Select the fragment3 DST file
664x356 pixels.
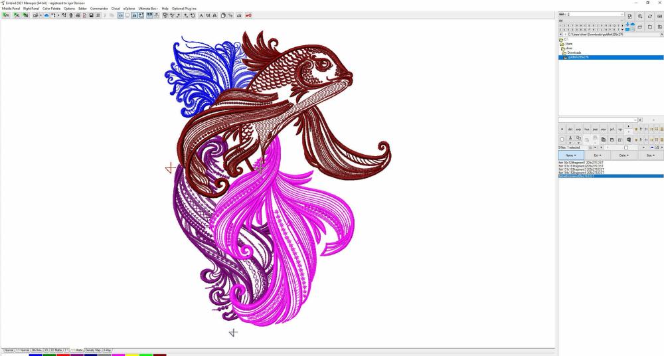click(x=582, y=169)
